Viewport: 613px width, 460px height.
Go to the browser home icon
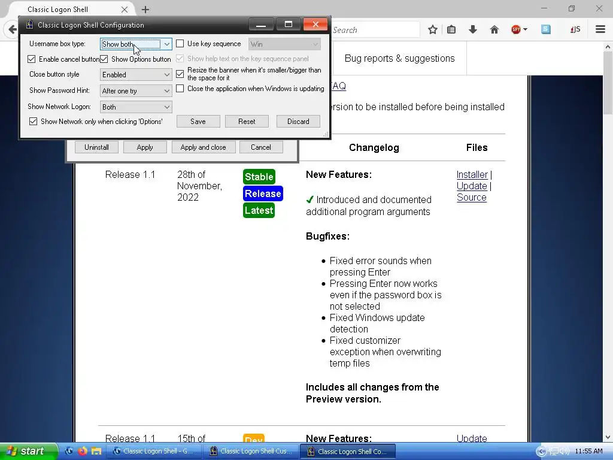(x=494, y=29)
